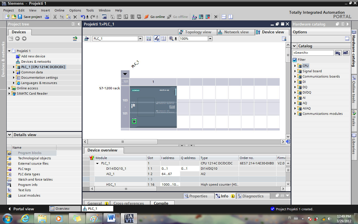Click the Cross-references icon in toolbar
This screenshot has height=224, width=358.
tap(216, 17)
